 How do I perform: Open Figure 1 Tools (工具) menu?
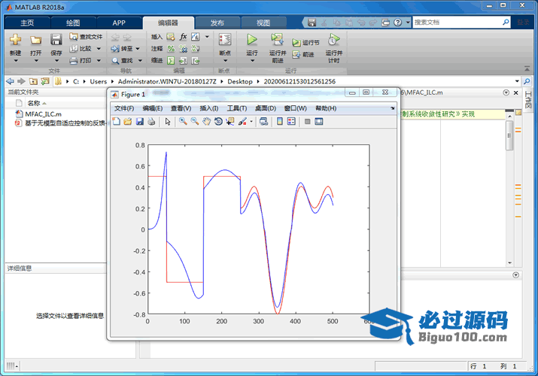(x=237, y=108)
